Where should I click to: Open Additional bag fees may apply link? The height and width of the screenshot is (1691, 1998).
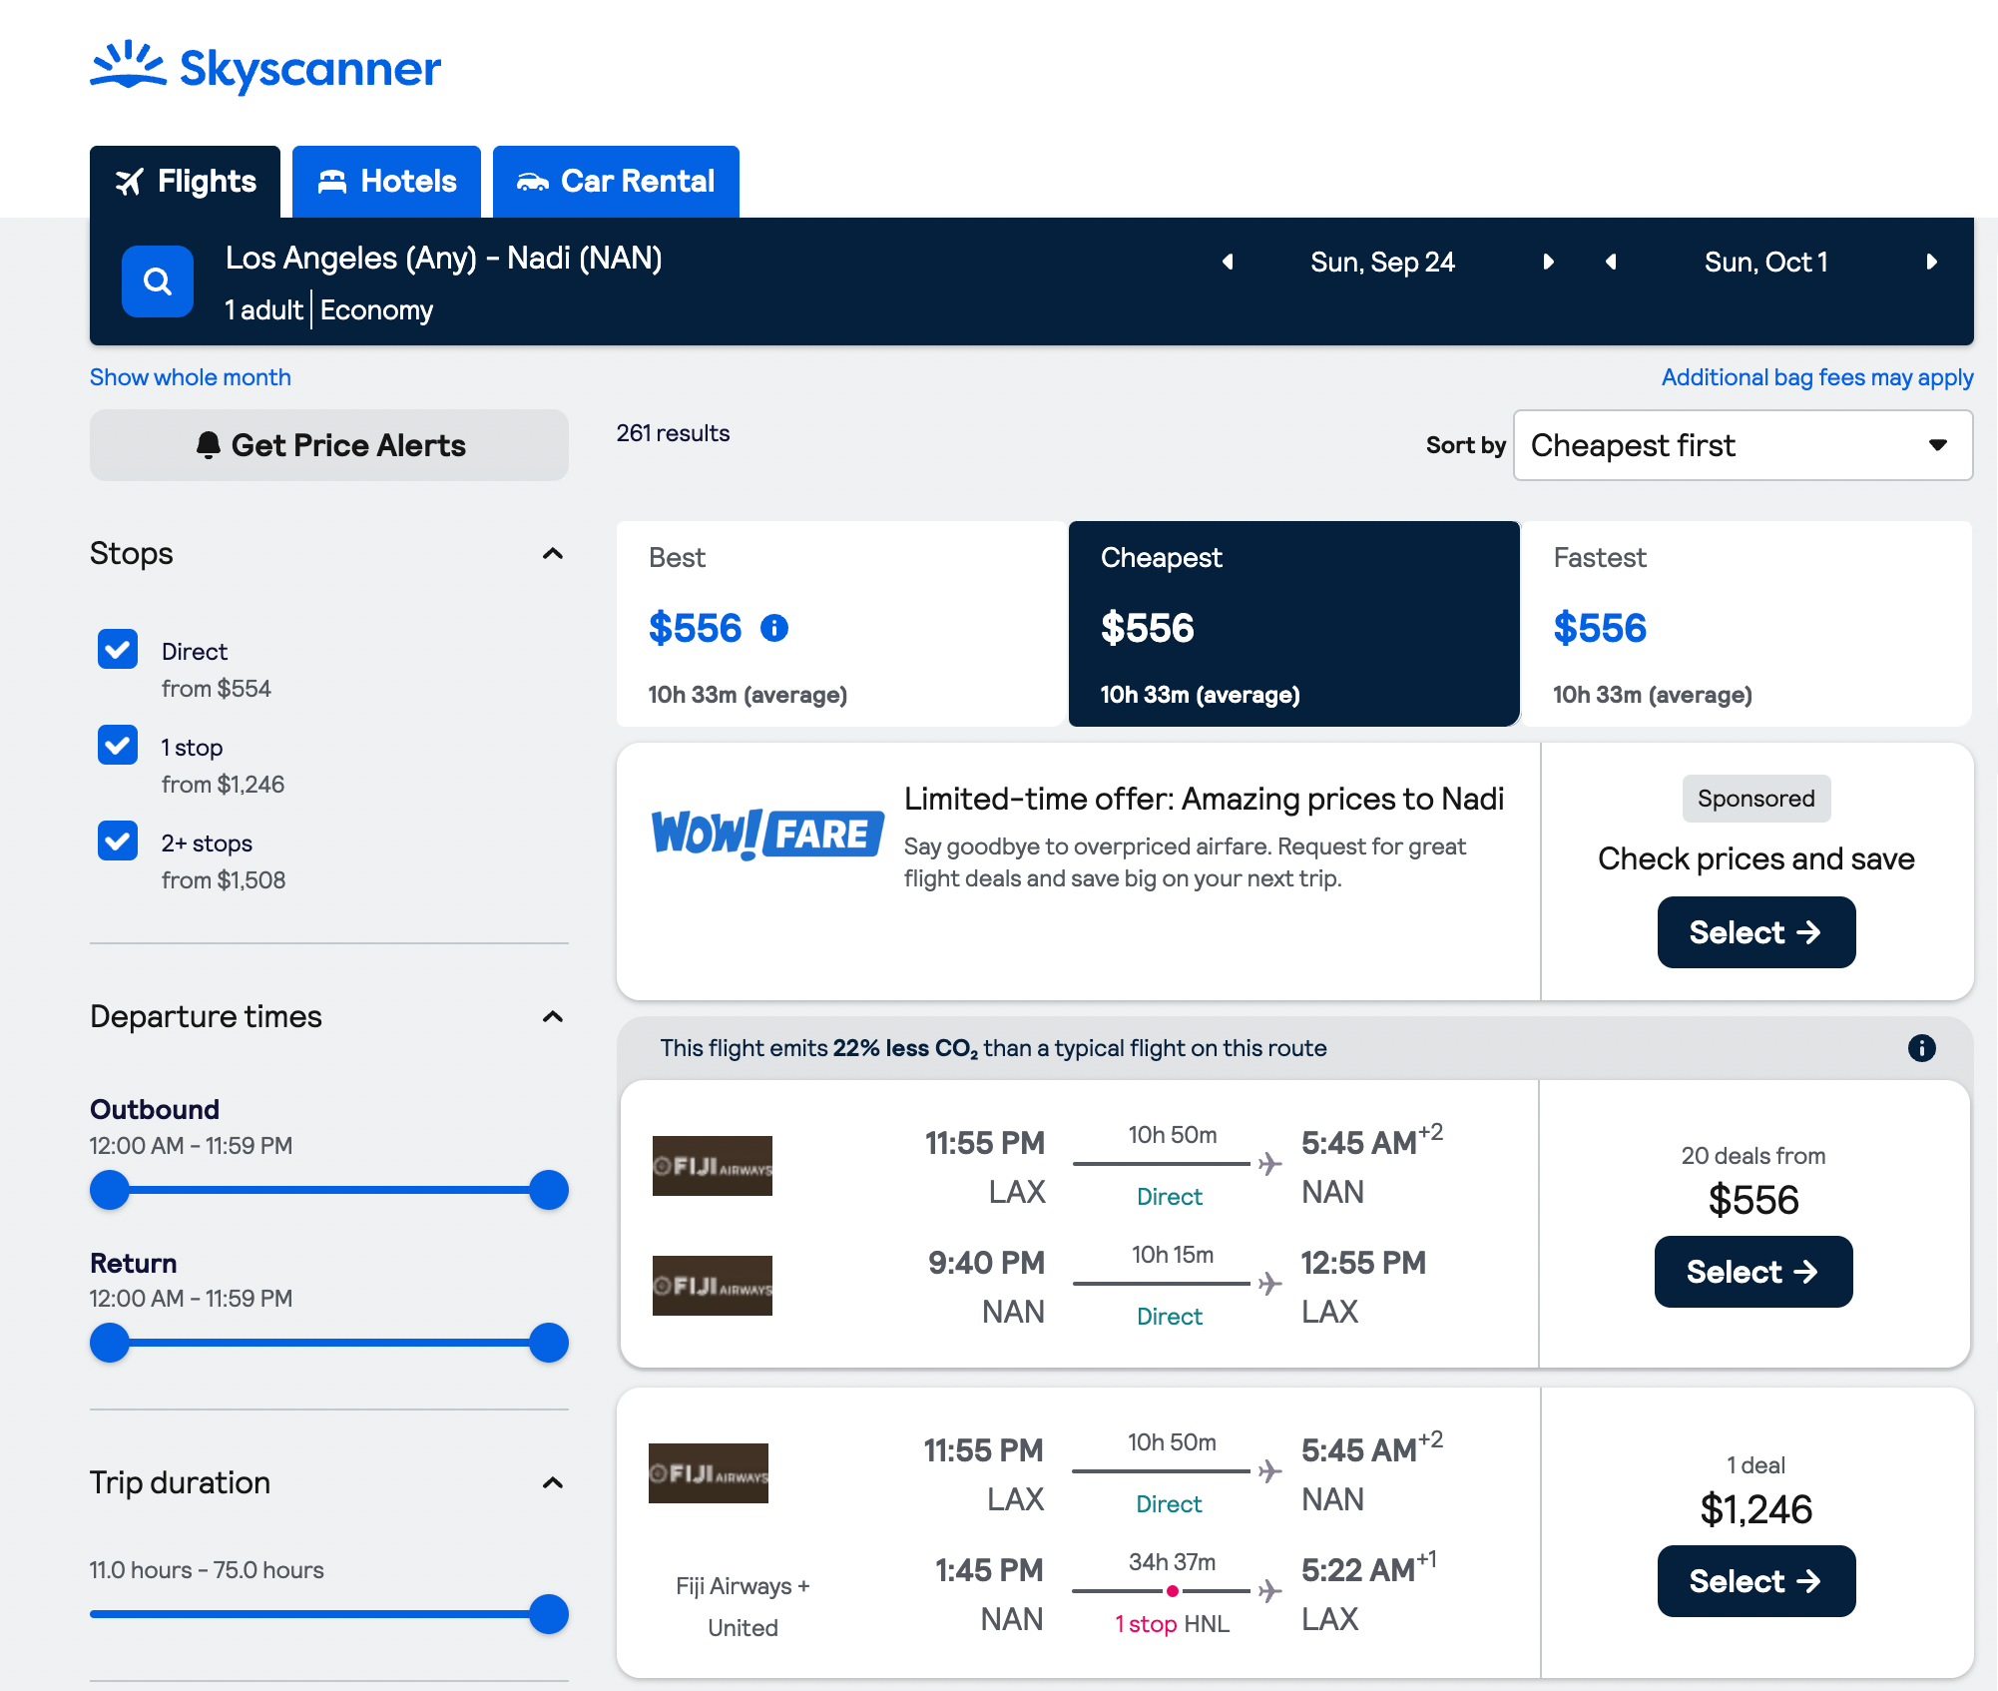point(1817,377)
